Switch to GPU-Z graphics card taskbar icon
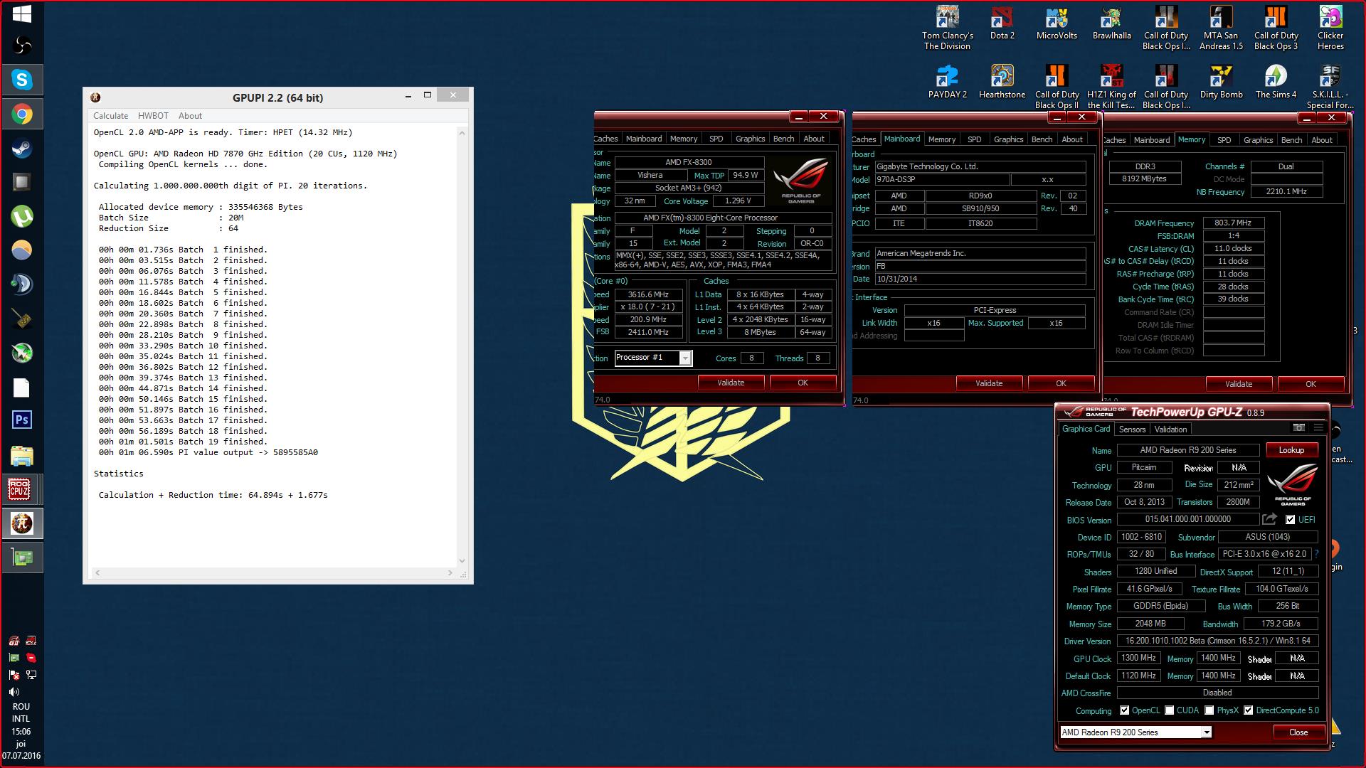Viewport: 1366px width, 768px height. [x=21, y=558]
